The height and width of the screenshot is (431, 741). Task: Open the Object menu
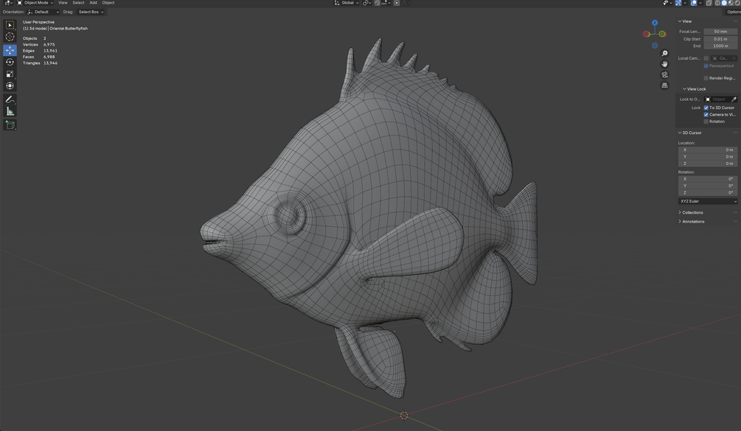pyautogui.click(x=108, y=3)
